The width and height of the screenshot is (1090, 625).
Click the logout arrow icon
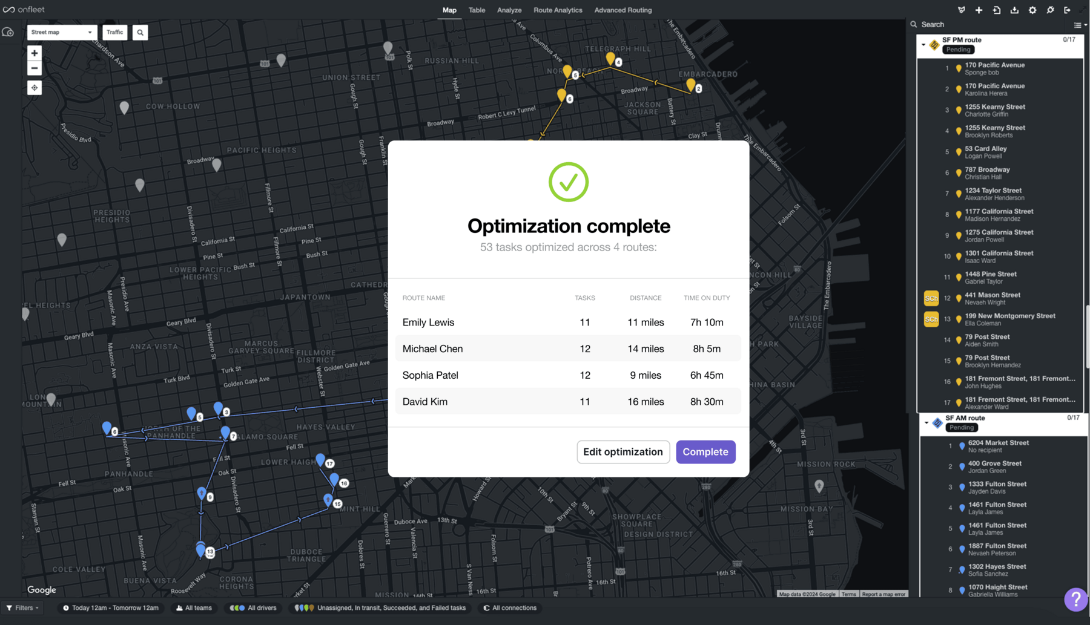tap(1067, 10)
